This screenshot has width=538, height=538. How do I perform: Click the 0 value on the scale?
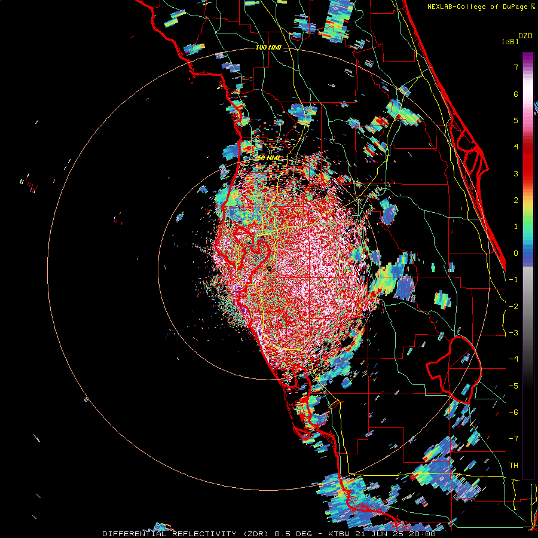(516, 253)
